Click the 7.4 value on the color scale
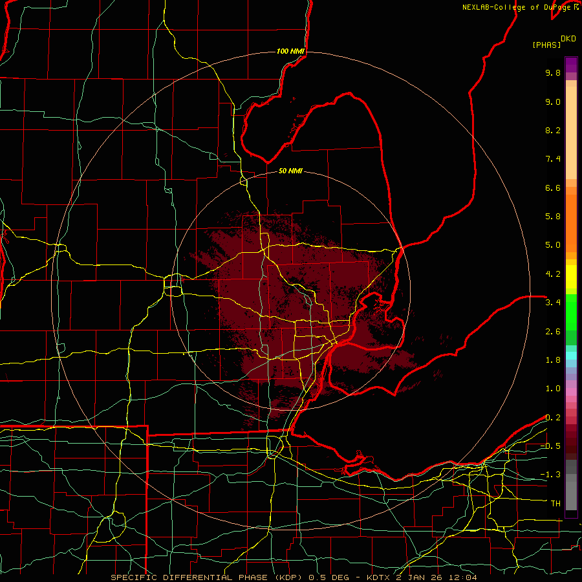 553,159
